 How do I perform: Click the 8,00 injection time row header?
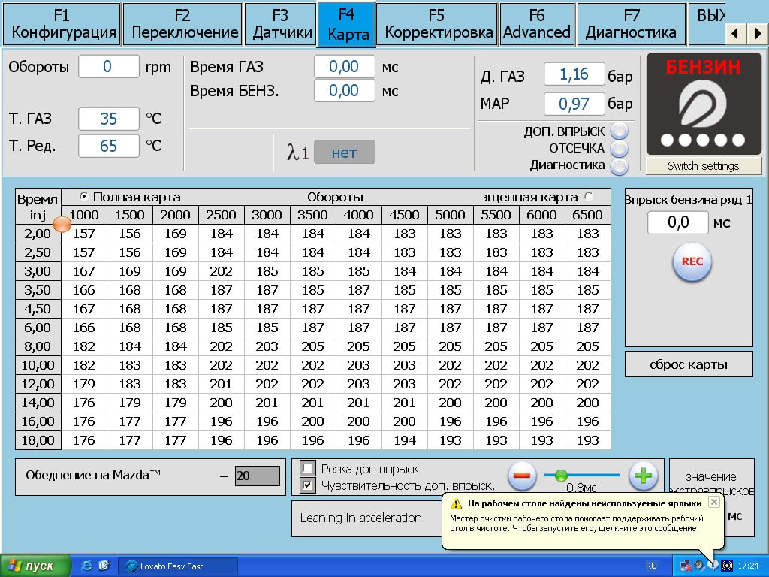(x=38, y=346)
